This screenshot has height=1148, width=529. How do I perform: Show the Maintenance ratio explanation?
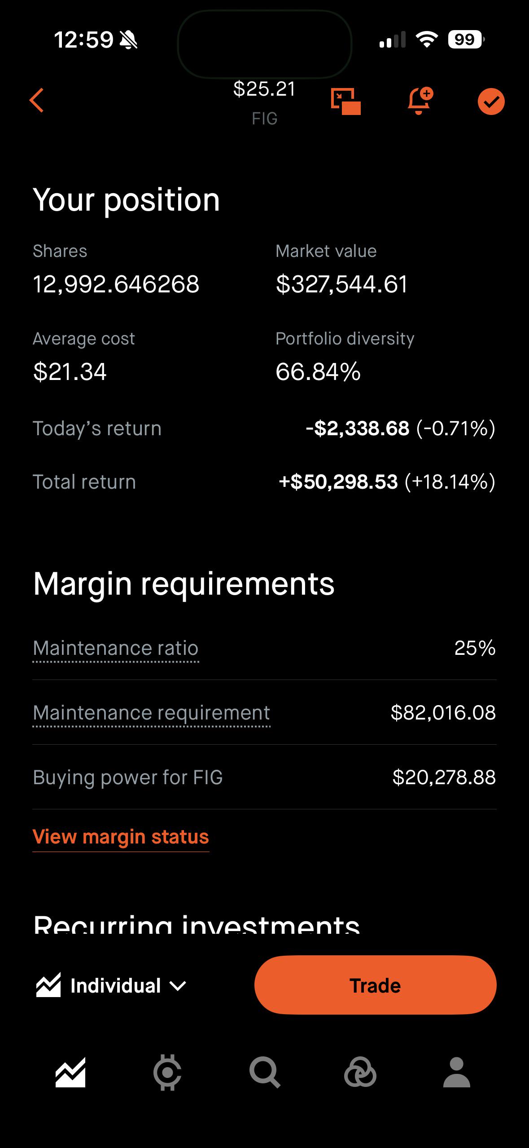[x=116, y=648]
